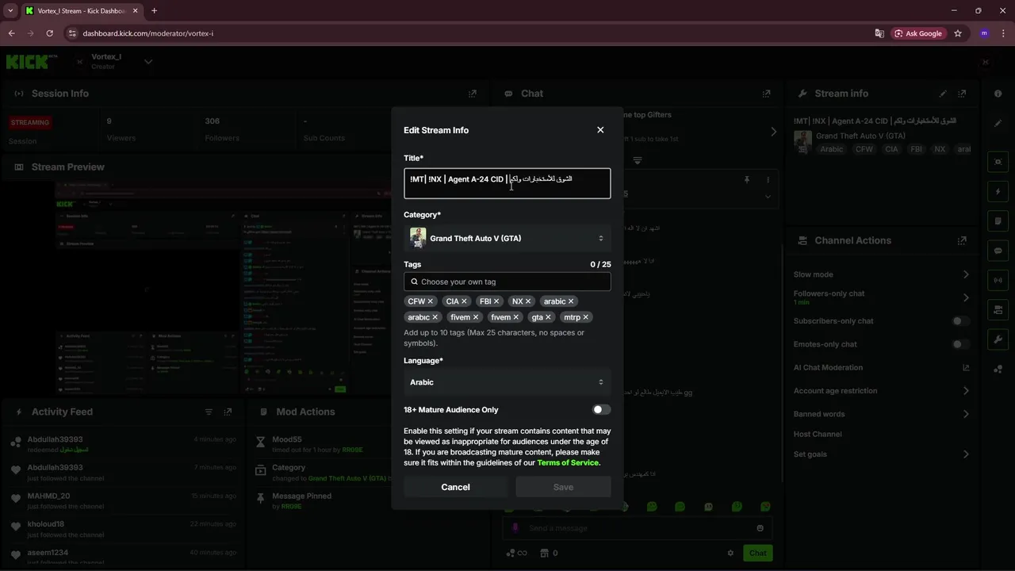Open the Chrome three-dot menu
1015x571 pixels.
point(1005,33)
